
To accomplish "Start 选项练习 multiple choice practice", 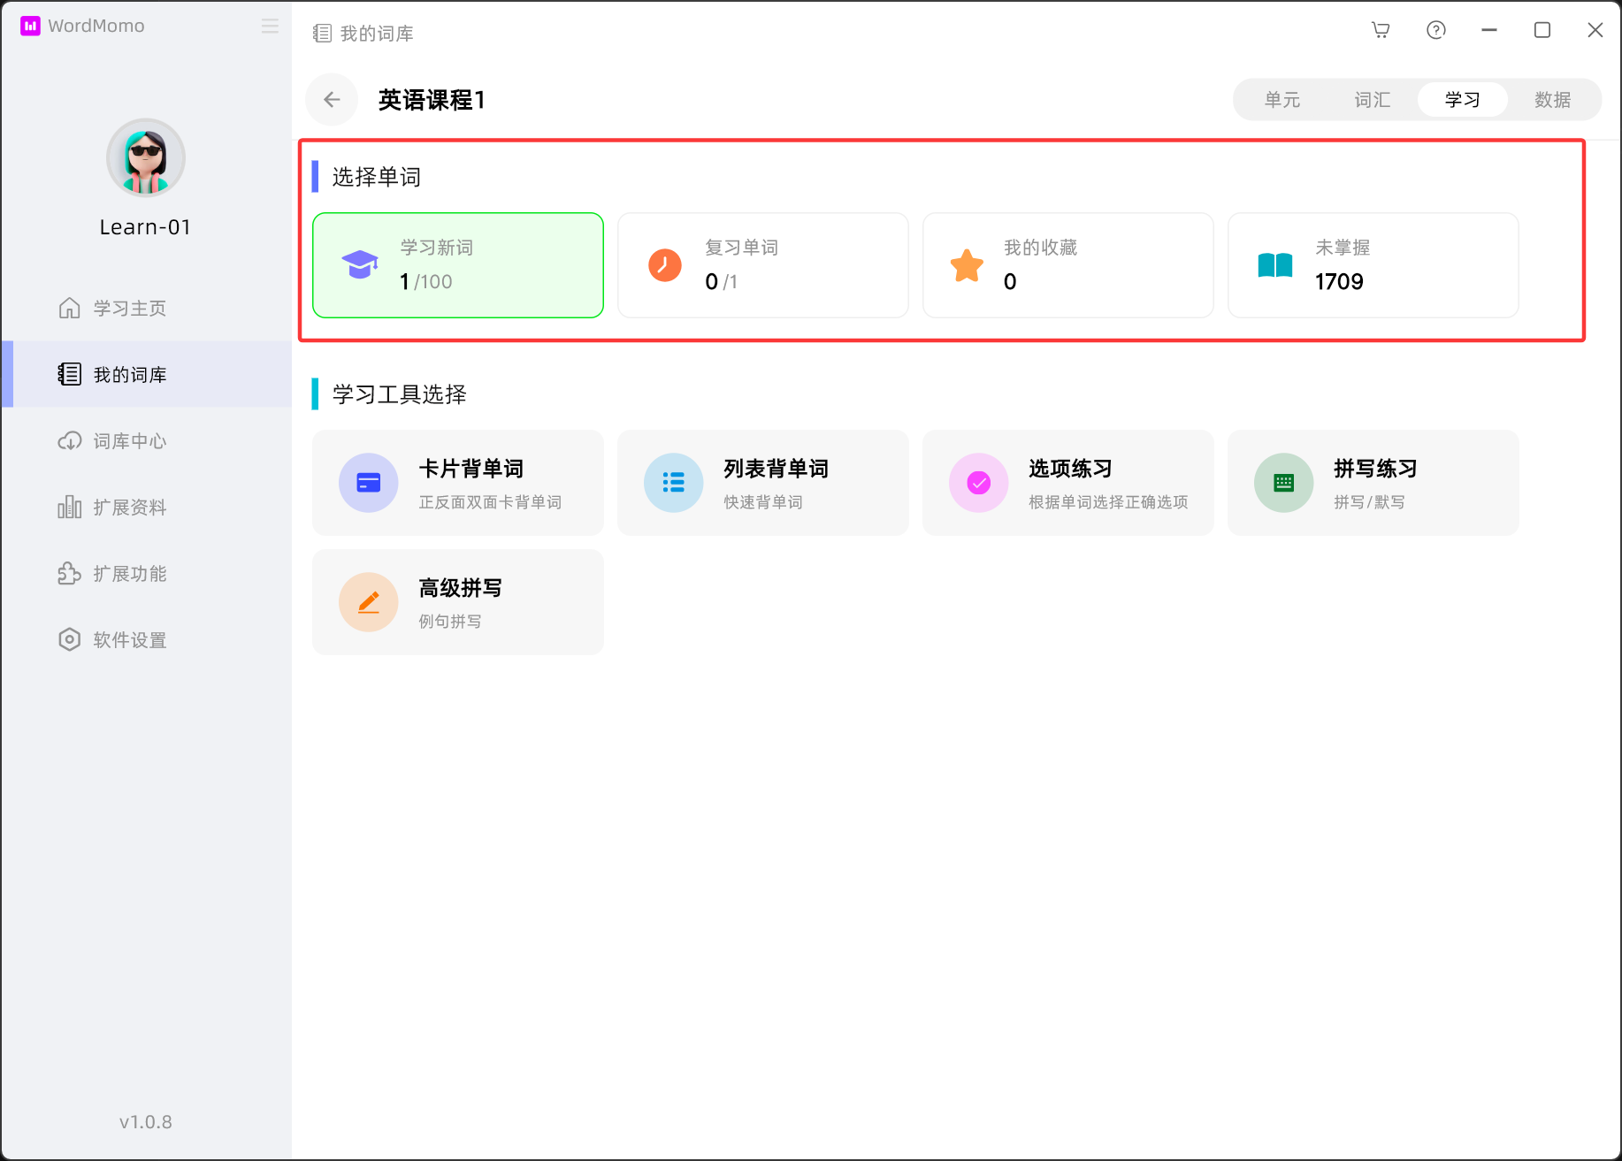I will click(x=1067, y=483).
